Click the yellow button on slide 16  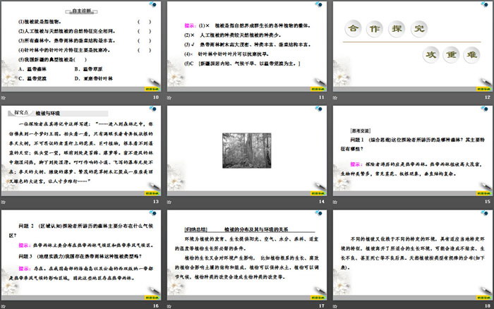[151, 296]
